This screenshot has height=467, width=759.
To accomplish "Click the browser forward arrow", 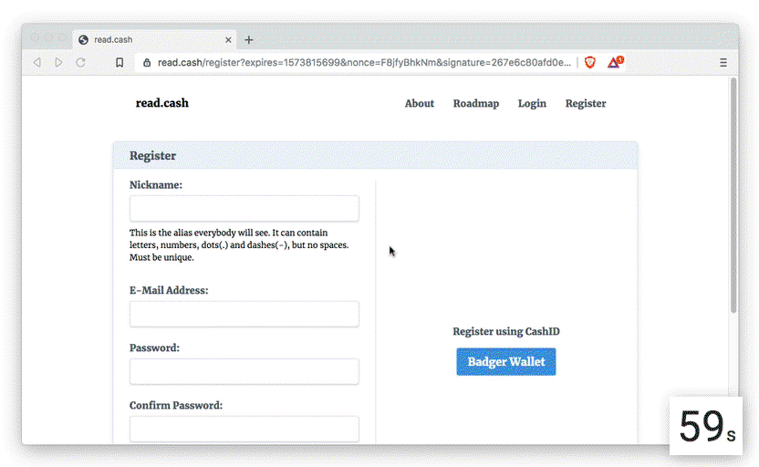I will pos(58,62).
